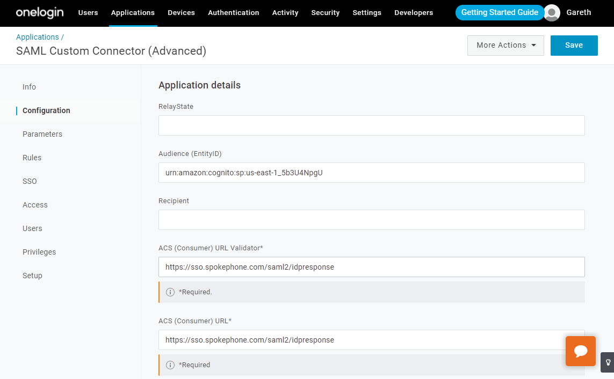Screen dimensions: 614x379
Task: Open the Access sidebar tab
Action: tap(35, 205)
